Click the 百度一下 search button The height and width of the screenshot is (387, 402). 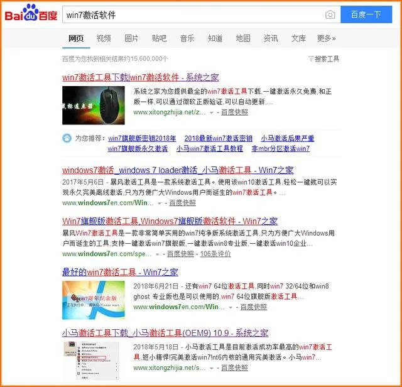coord(366,14)
